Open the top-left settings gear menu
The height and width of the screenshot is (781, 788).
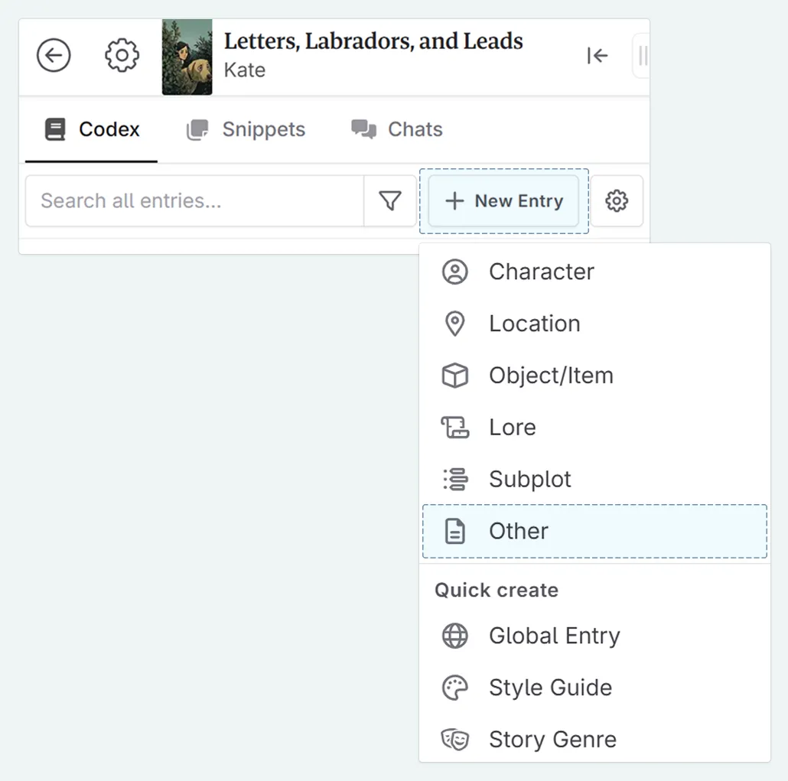[121, 55]
